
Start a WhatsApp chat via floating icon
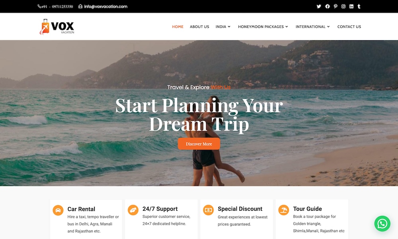tap(382, 223)
